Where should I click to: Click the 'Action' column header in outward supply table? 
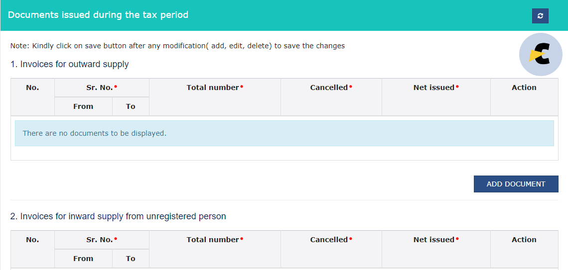[x=524, y=88]
